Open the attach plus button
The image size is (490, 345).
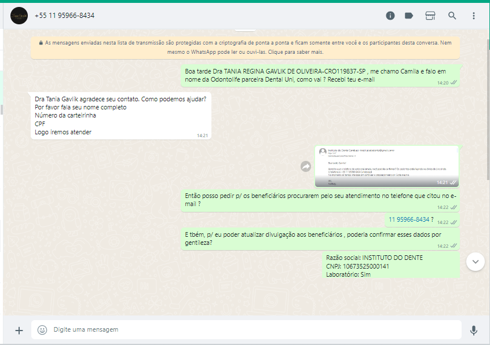(x=19, y=330)
